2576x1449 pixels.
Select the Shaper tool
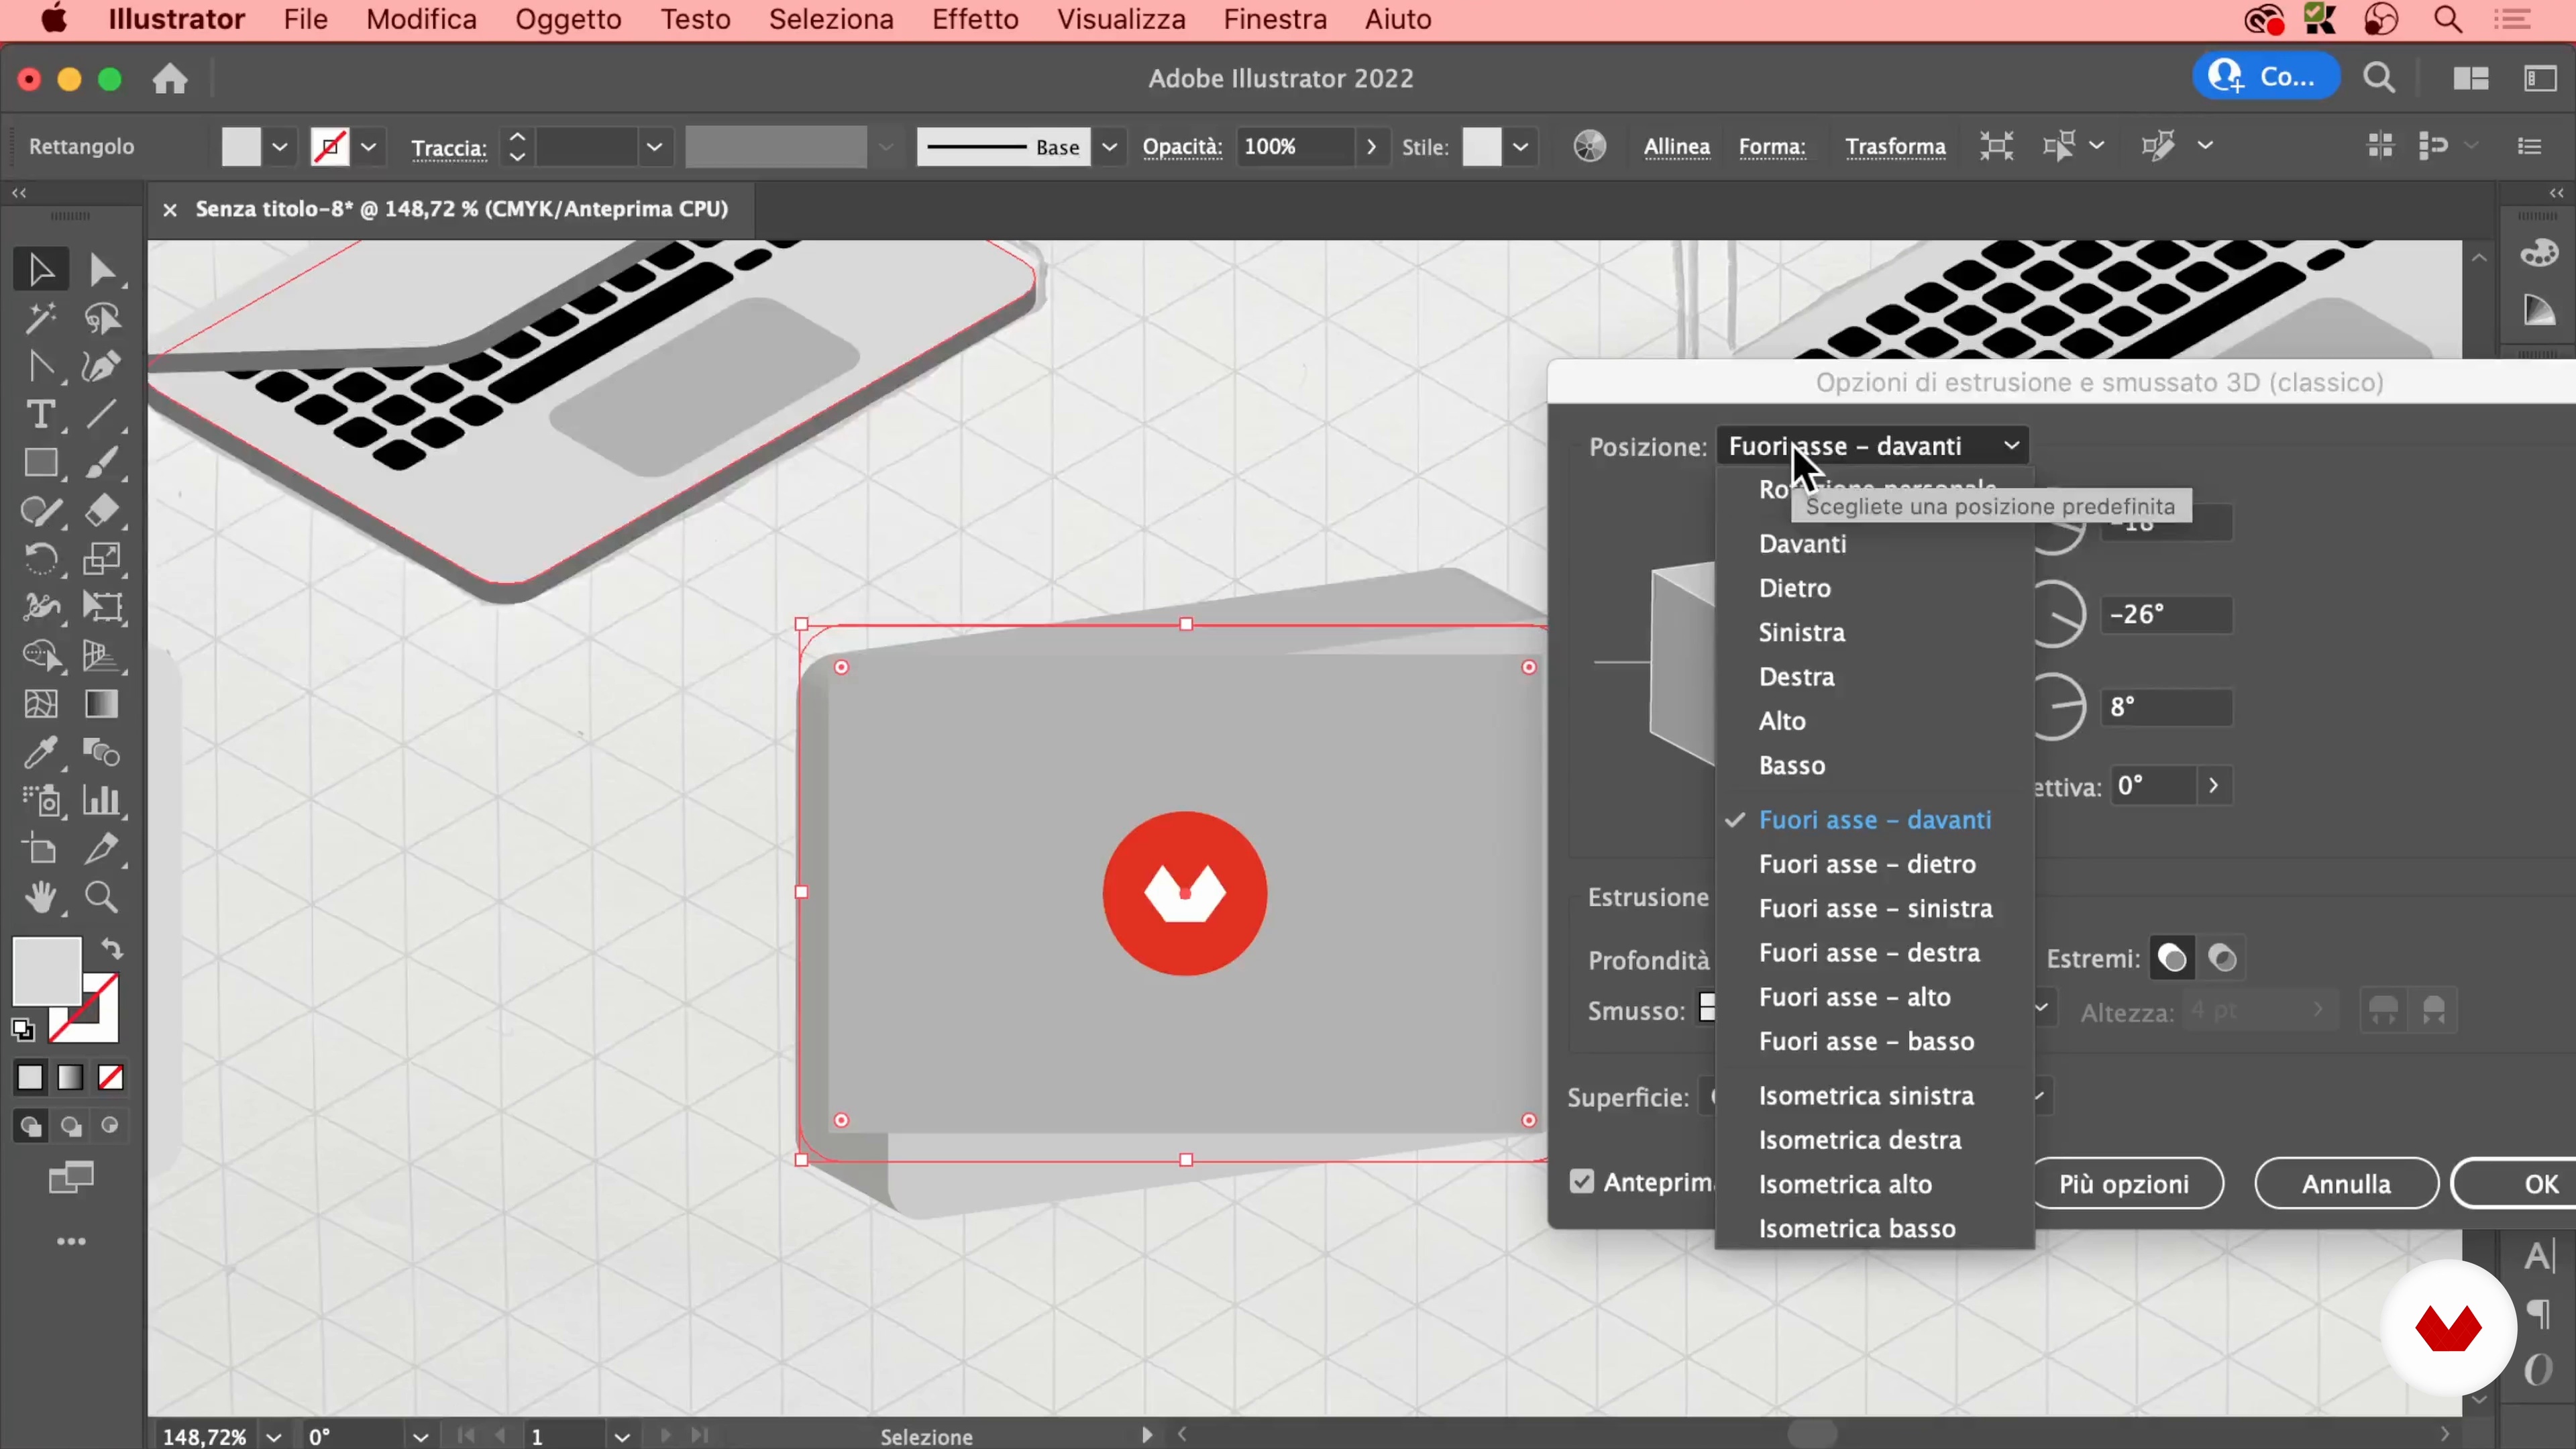(40, 511)
